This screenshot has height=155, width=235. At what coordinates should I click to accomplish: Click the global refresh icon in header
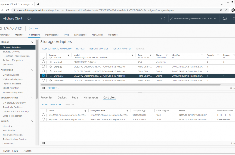163,19
